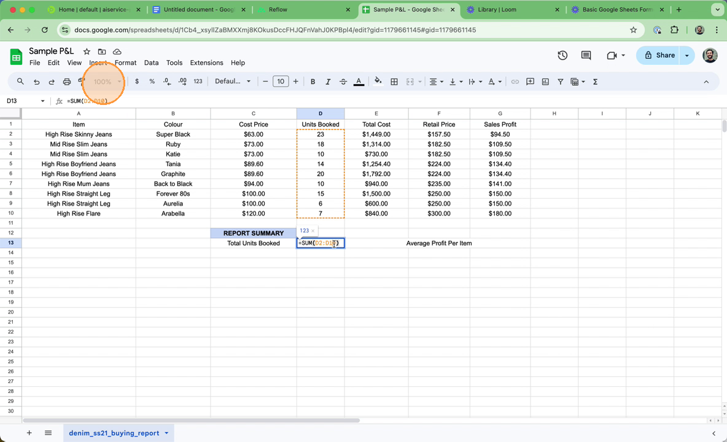Open version history clock icon
Screen dimensions: 727x442
click(562, 55)
